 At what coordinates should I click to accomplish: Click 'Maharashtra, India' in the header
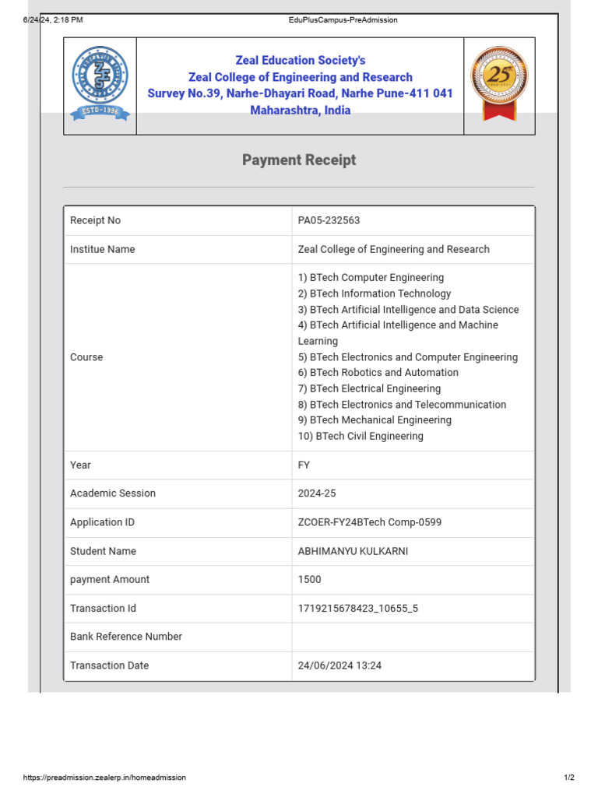[x=300, y=111]
